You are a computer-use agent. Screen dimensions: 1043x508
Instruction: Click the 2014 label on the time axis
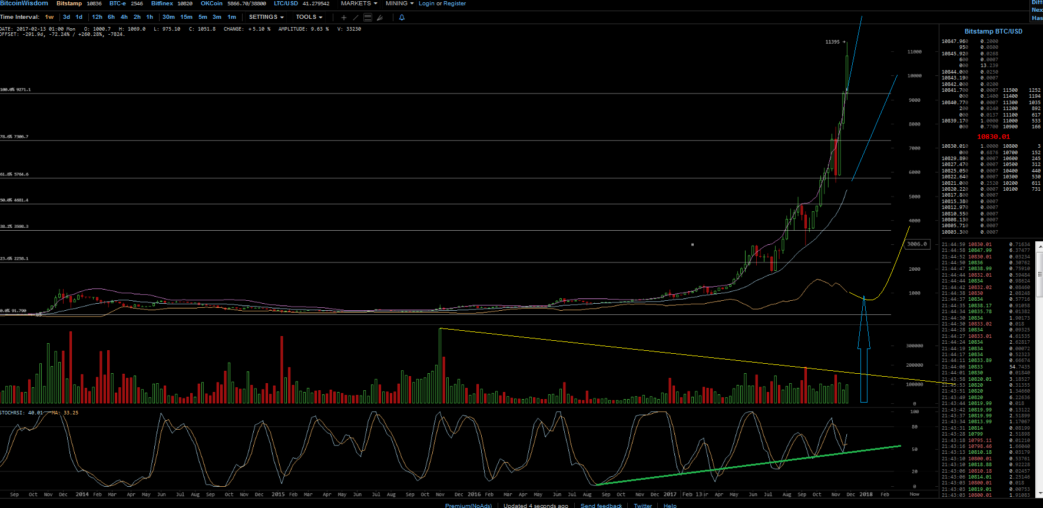82,494
